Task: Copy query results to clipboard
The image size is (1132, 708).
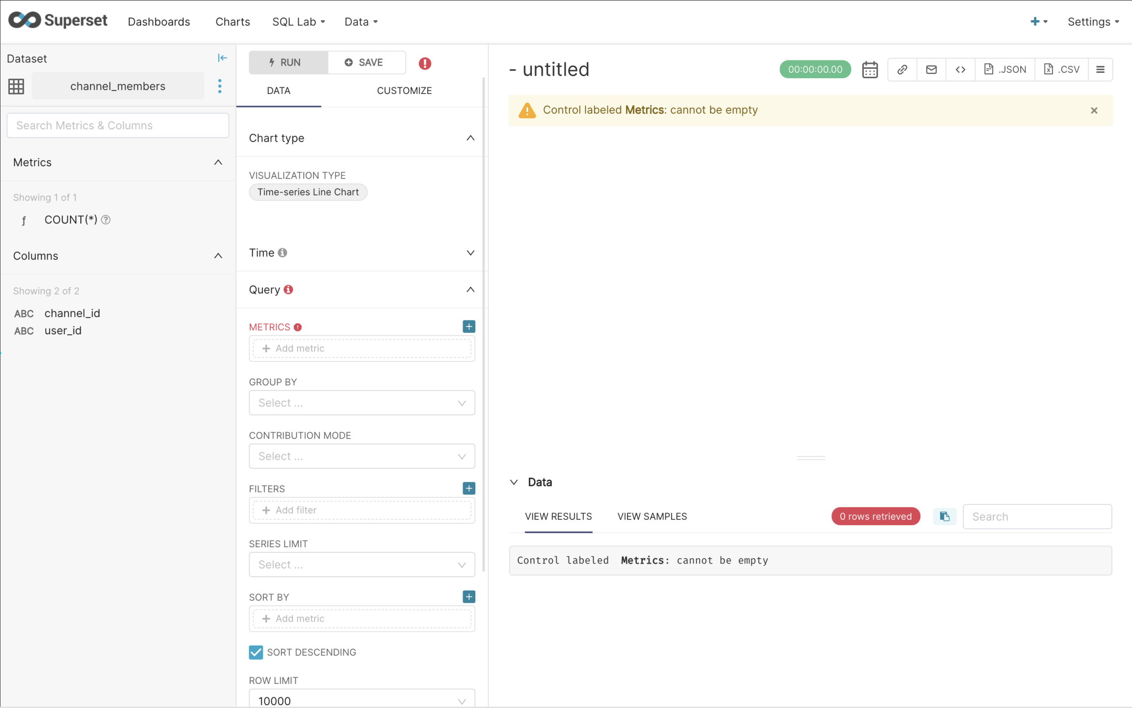Action: (x=944, y=516)
